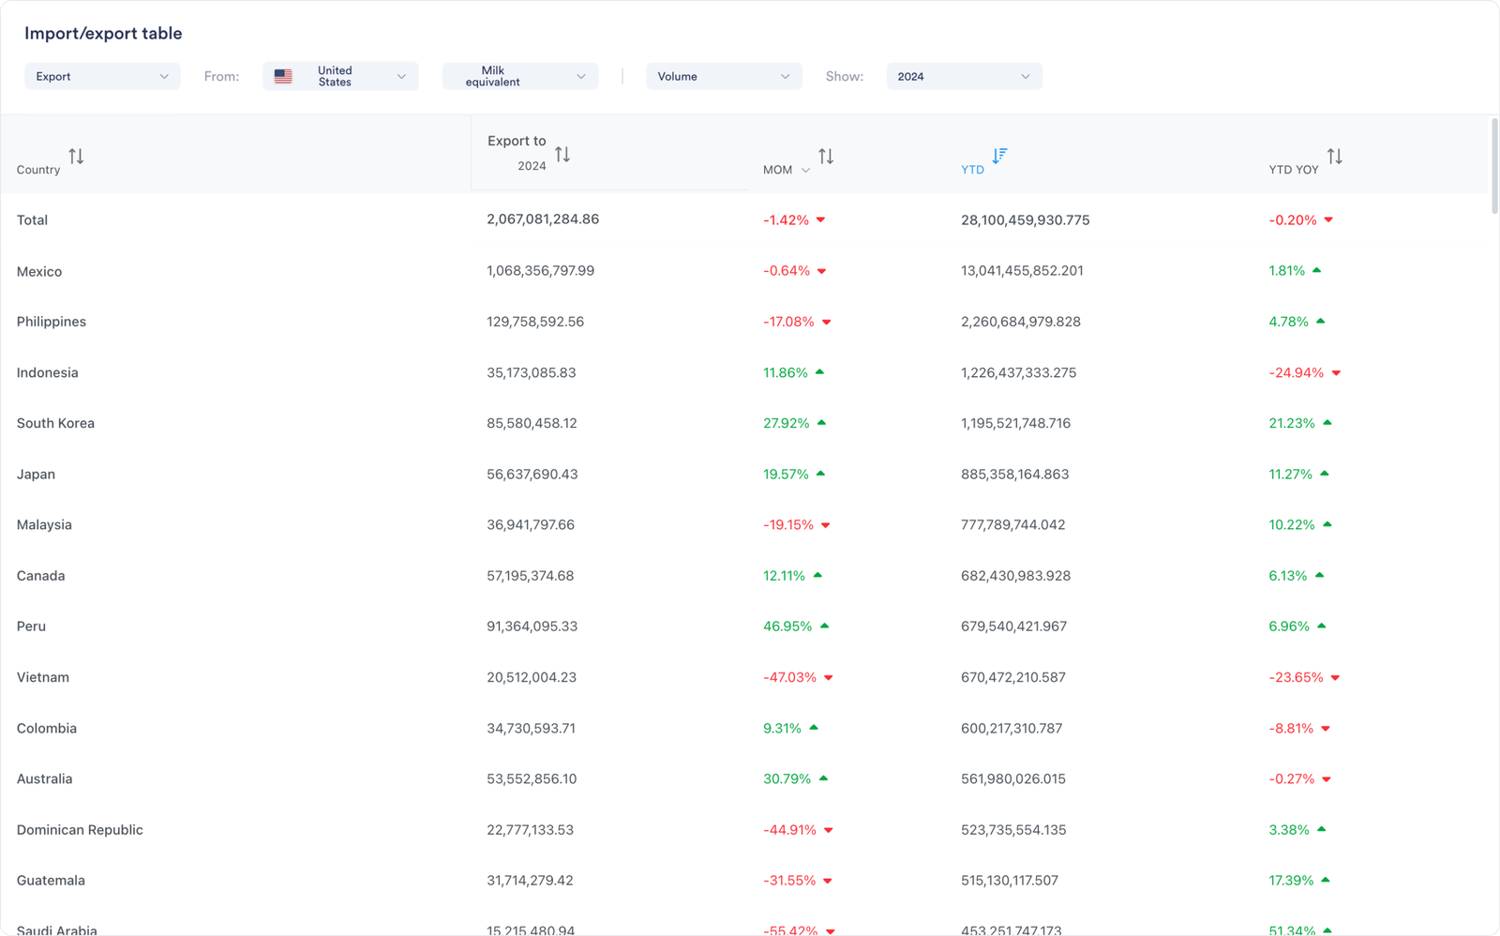
Task: Click the United States flag icon
Action: click(x=283, y=77)
